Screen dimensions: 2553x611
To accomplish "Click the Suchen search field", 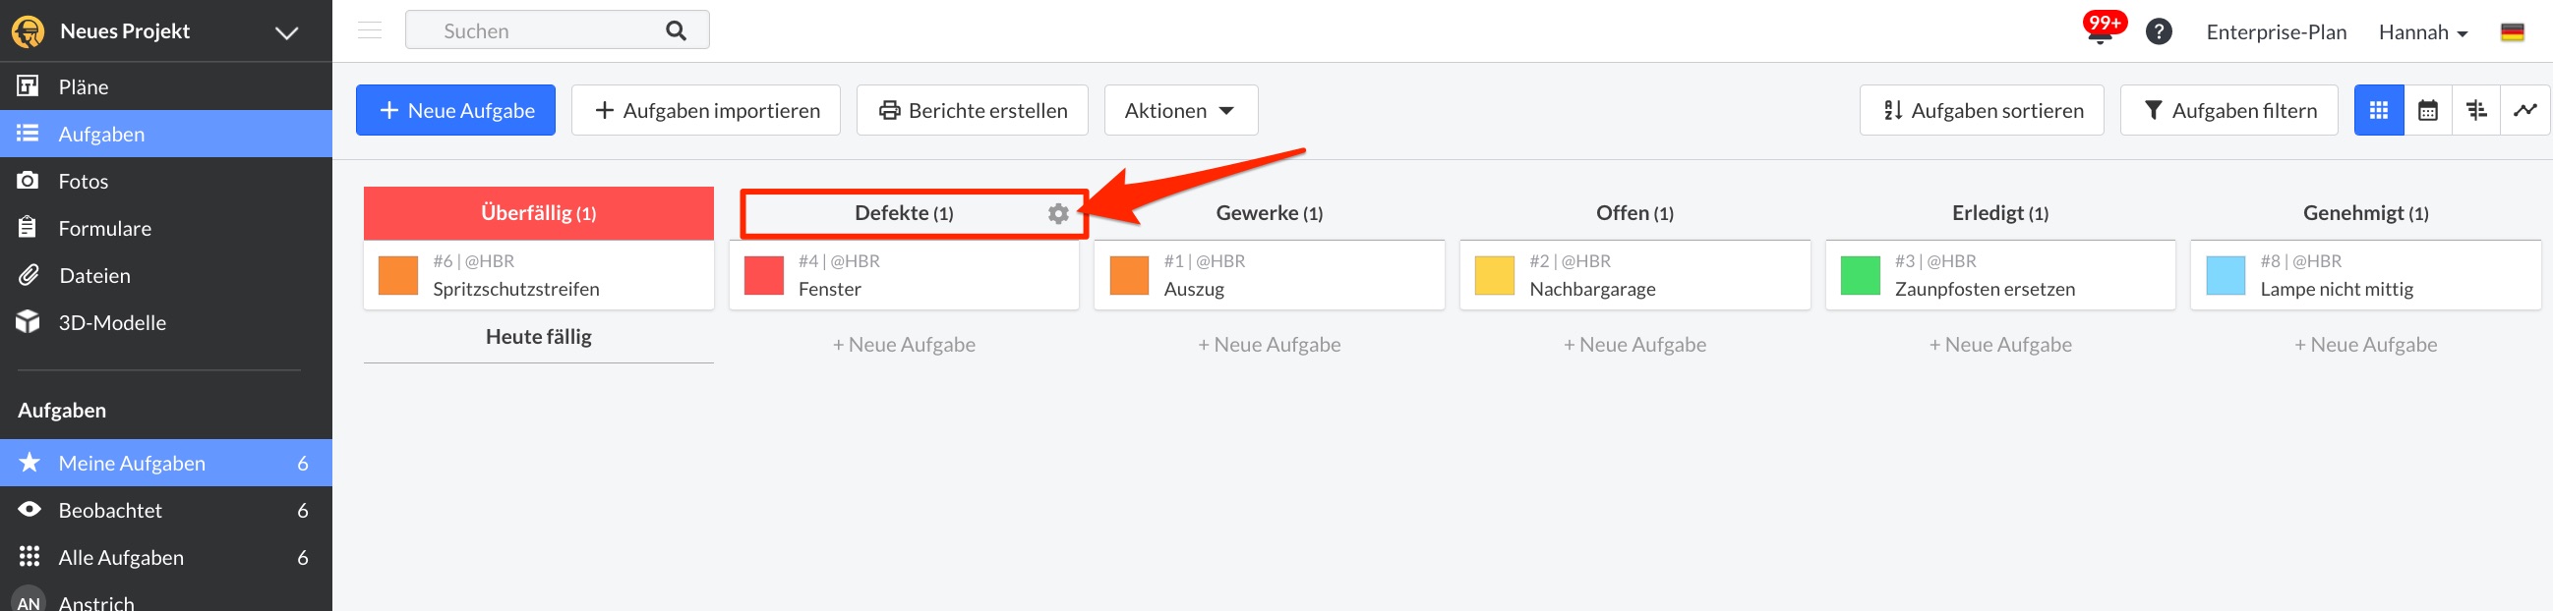I will point(557,30).
